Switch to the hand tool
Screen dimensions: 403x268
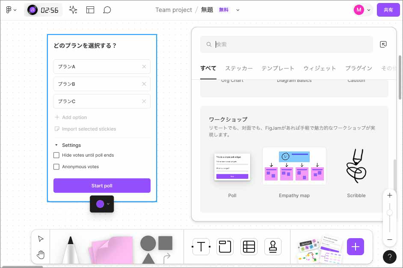pyautogui.click(x=41, y=254)
